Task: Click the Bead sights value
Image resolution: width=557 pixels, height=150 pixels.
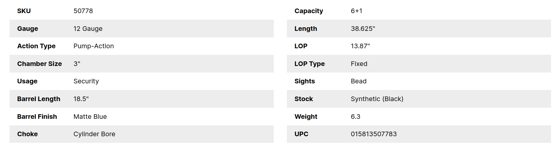Action: (x=358, y=81)
